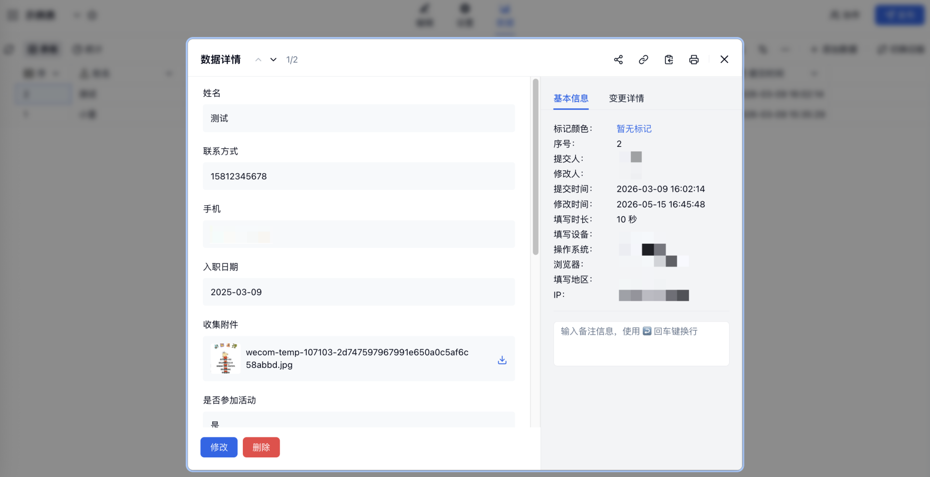
Task: Click the blue 修改 button
Action: coord(219,447)
